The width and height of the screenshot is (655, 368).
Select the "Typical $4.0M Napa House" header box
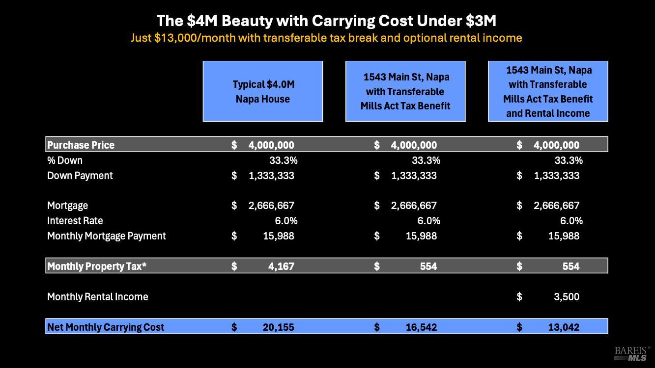click(263, 91)
